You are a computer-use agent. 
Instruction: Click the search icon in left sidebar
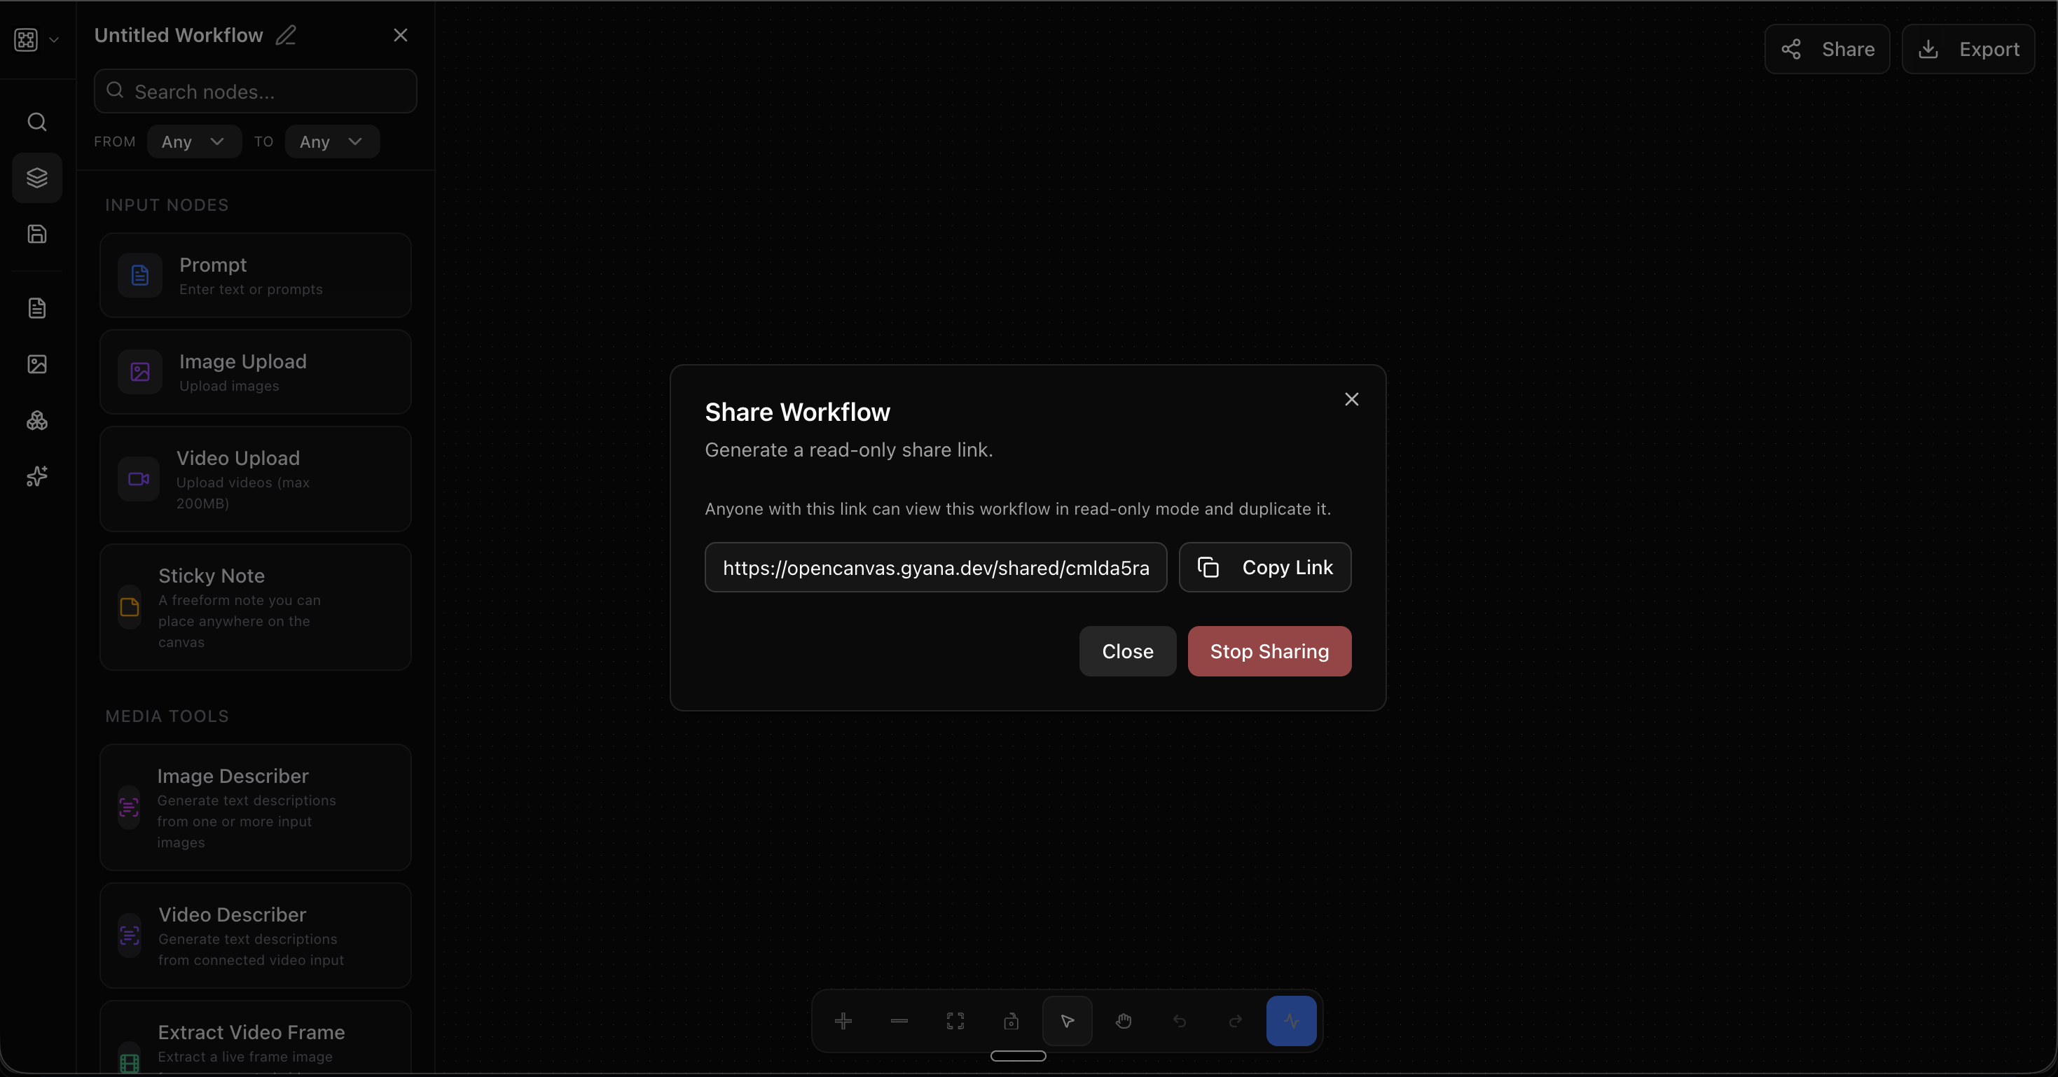pyautogui.click(x=36, y=121)
